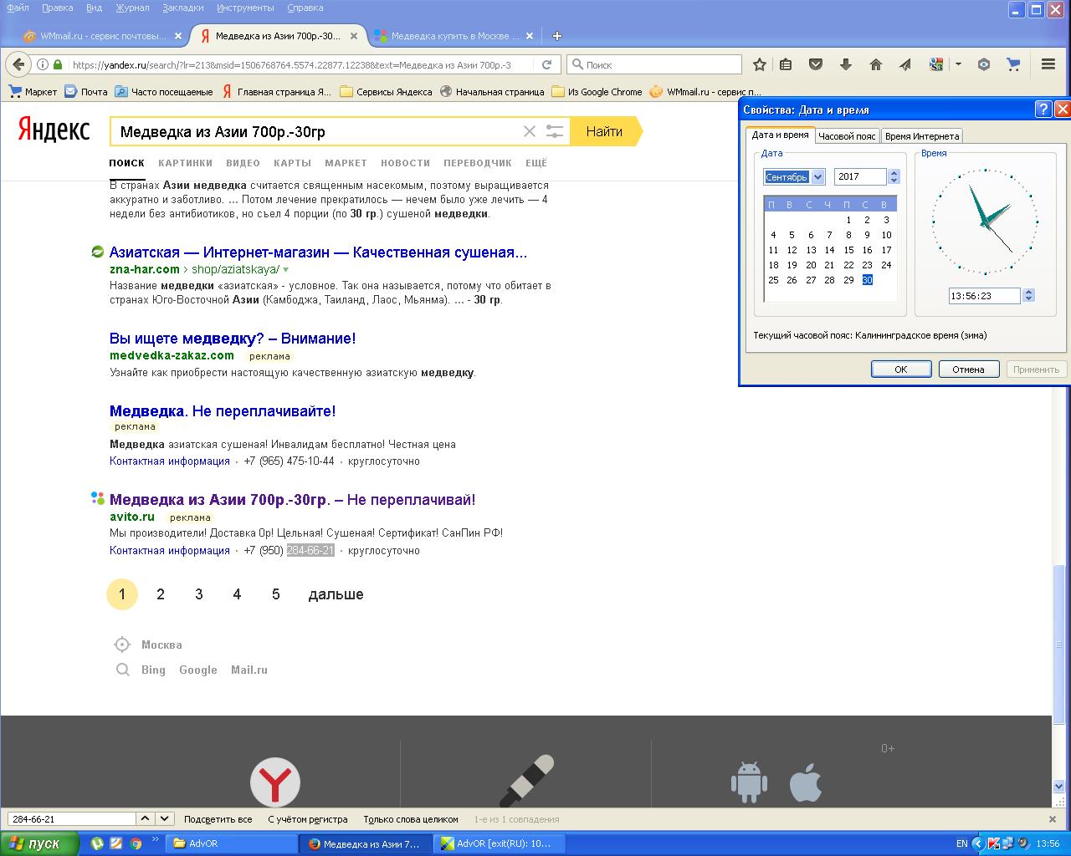The height and width of the screenshot is (856, 1071).
Task: Toggle 'Подсветить все' in find bar
Action: (218, 819)
